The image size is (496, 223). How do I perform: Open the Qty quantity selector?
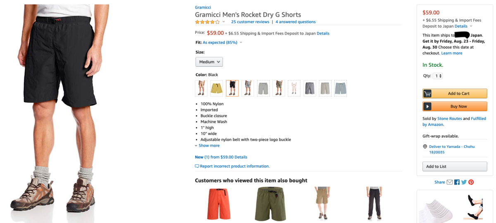438,76
